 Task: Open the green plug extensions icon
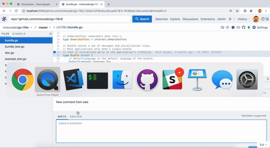249,27
